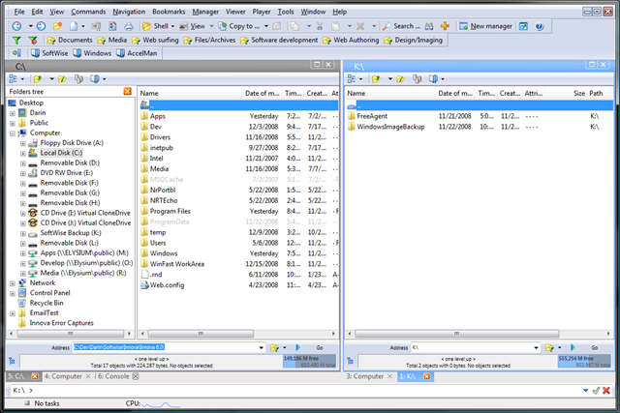The height and width of the screenshot is (413, 620).
Task: Click the green filter funnel icon
Action: click(x=16, y=40)
